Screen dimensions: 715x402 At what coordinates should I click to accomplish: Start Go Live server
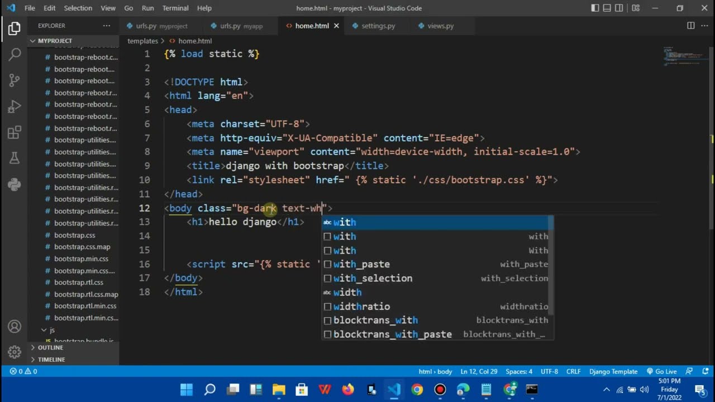pyautogui.click(x=662, y=371)
